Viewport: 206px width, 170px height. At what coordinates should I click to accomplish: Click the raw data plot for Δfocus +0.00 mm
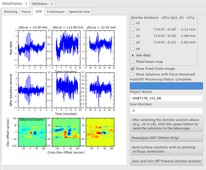coord(32,48)
